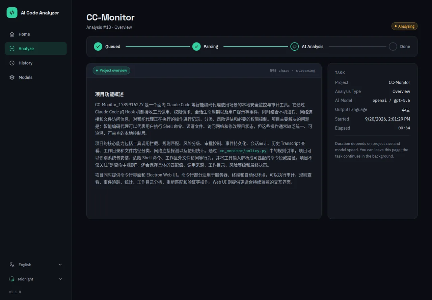Select the Project overview tab pill
This screenshot has height=300, width=432.
111,71
